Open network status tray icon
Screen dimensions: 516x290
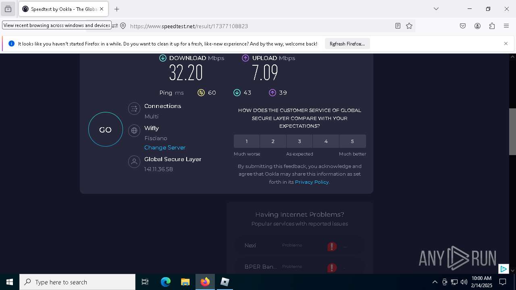454,282
